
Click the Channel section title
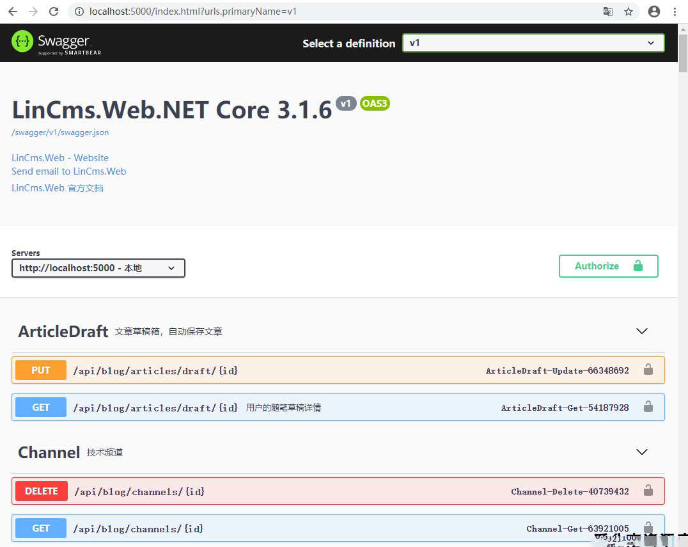tap(49, 452)
